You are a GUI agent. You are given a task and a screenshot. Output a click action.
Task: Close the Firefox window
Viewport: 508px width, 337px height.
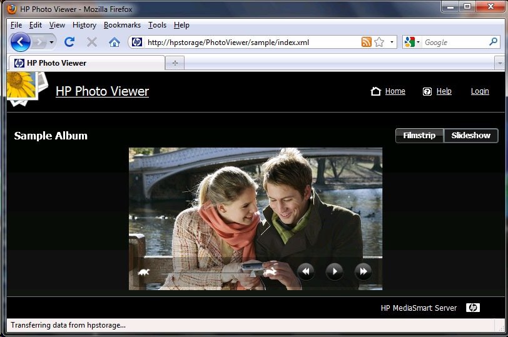click(x=490, y=6)
